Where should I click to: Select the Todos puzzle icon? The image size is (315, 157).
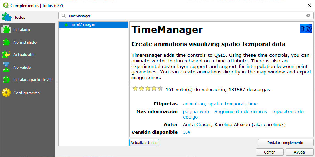pyautogui.click(x=7, y=17)
